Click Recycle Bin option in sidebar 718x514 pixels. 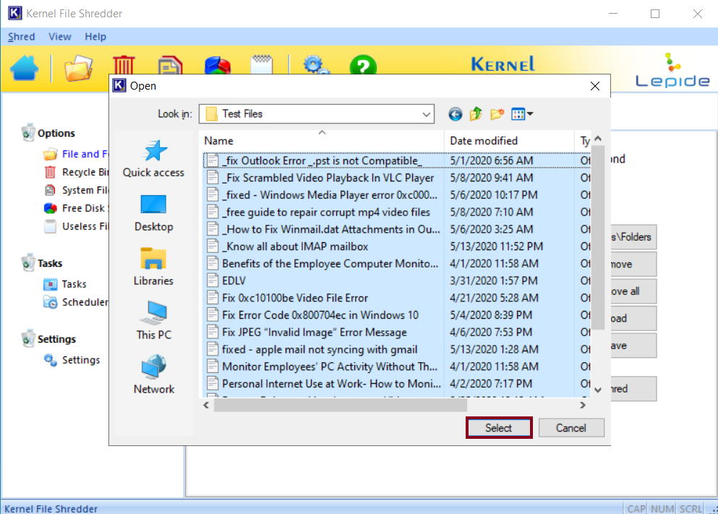[x=77, y=172]
